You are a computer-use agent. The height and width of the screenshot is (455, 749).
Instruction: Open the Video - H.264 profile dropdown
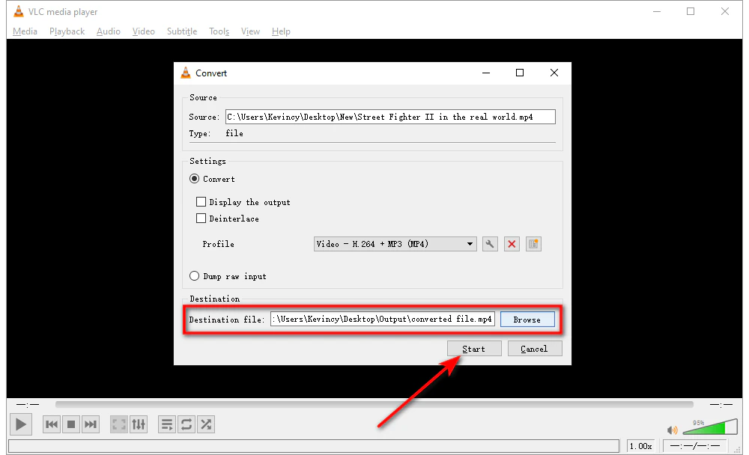(x=395, y=243)
